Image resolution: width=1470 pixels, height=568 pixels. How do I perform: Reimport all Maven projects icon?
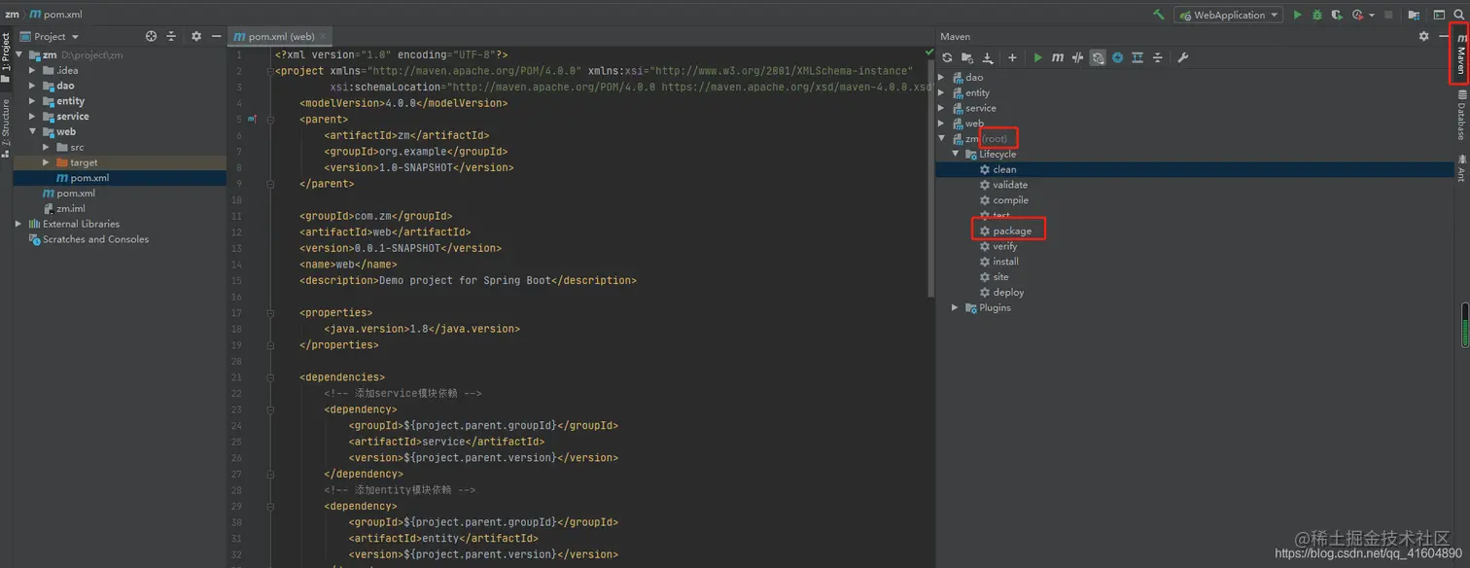[947, 57]
